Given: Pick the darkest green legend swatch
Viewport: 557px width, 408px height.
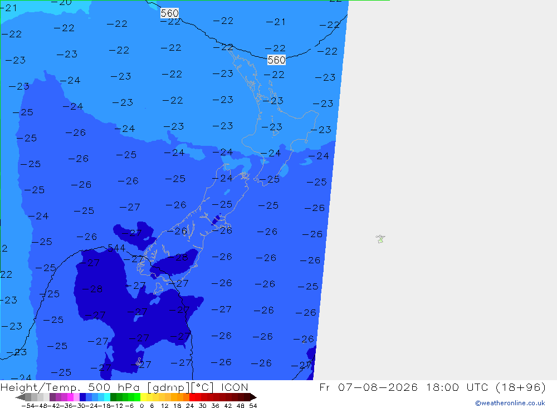Looking at the screenshot, I should [113, 397].
